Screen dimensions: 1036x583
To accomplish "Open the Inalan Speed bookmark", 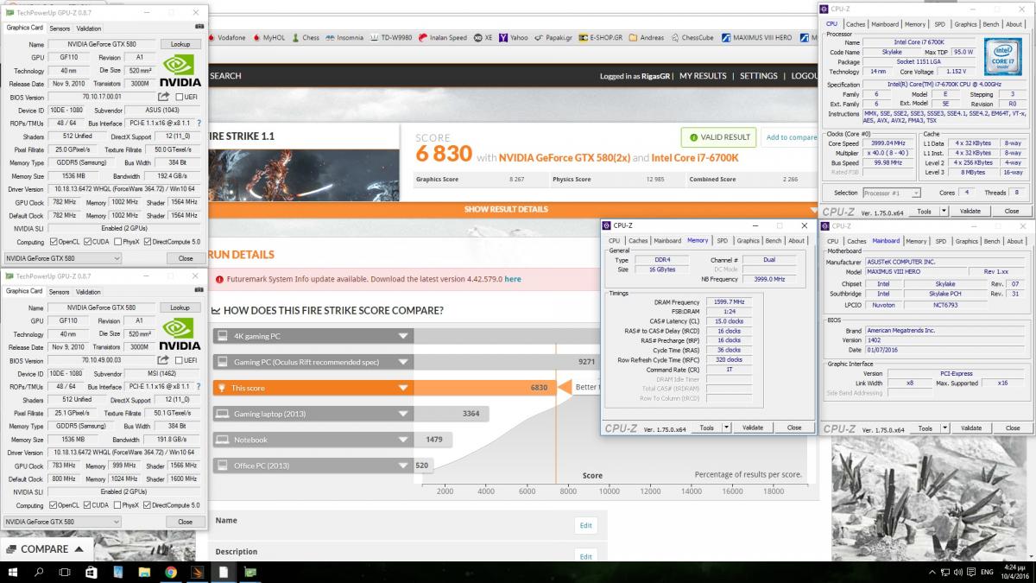I will click(x=443, y=38).
